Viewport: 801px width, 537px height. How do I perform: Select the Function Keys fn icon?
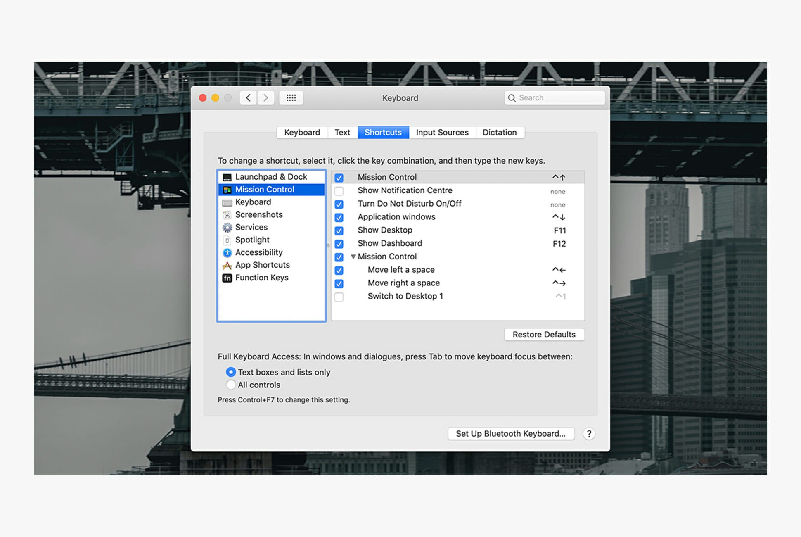click(227, 278)
